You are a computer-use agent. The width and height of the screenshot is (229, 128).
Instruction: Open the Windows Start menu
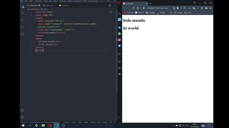(23, 126)
